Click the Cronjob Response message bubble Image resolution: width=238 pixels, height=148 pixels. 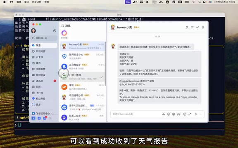tap(159, 90)
